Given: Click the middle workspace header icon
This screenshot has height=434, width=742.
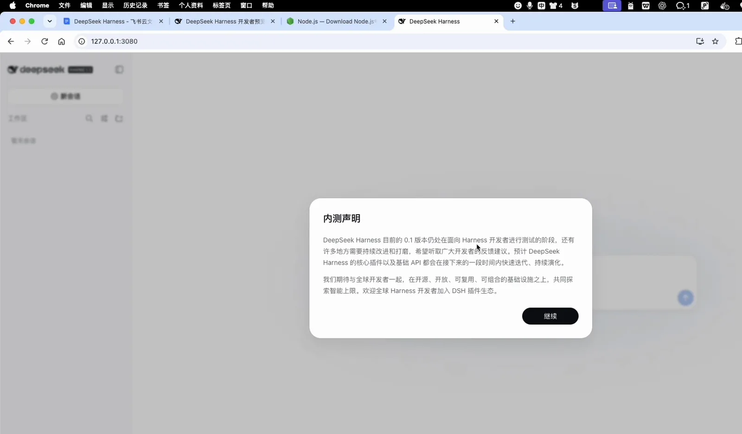Looking at the screenshot, I should [x=104, y=119].
